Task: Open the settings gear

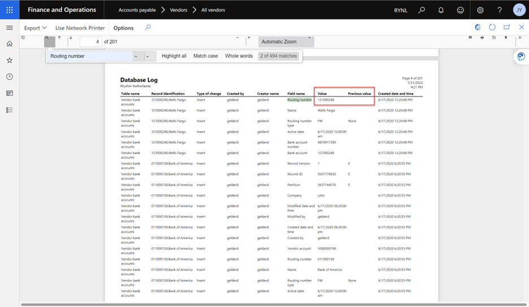Action: [x=480, y=10]
